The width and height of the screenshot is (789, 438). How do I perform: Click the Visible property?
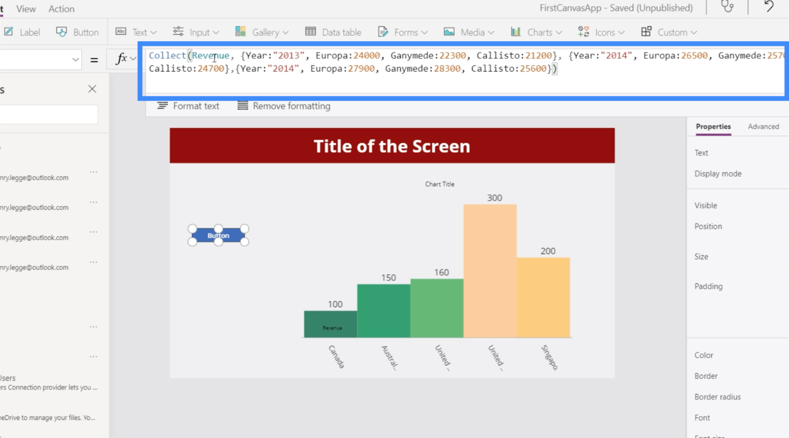(705, 206)
